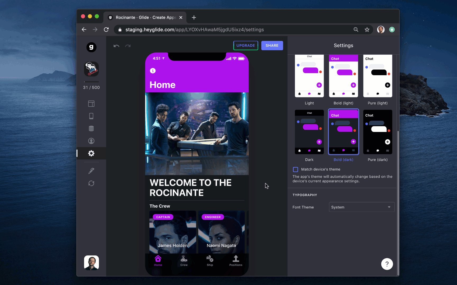Open the Tabs phone icon

coord(91,116)
